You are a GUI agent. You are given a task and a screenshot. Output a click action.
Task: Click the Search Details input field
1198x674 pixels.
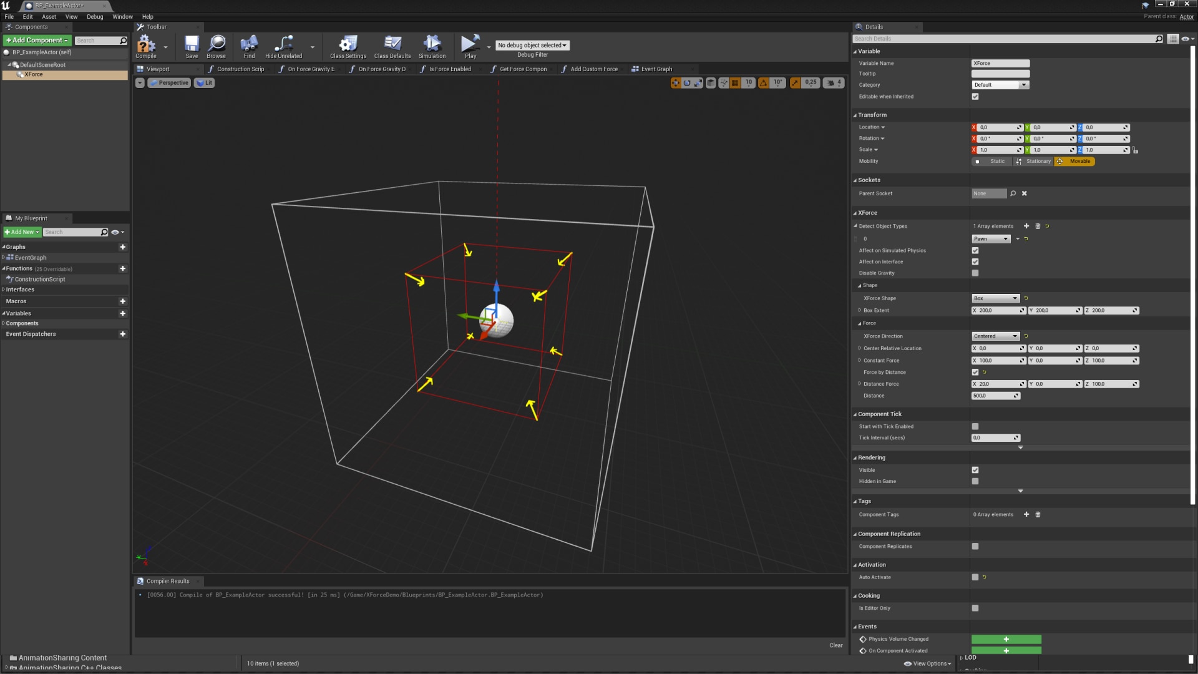point(1003,39)
